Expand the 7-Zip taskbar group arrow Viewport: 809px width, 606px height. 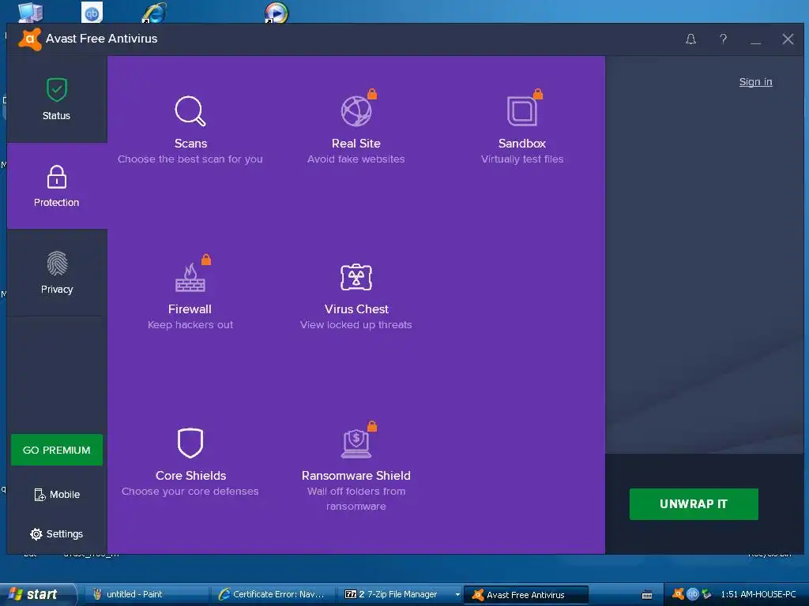pos(457,595)
